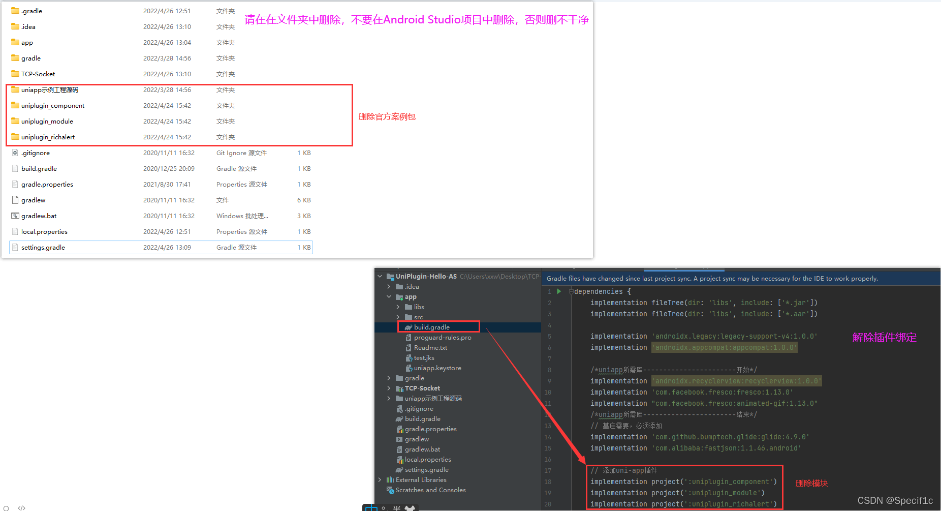941x511 pixels.
Task: Click the settings.gradle file icon in explorer
Action: tap(15, 247)
